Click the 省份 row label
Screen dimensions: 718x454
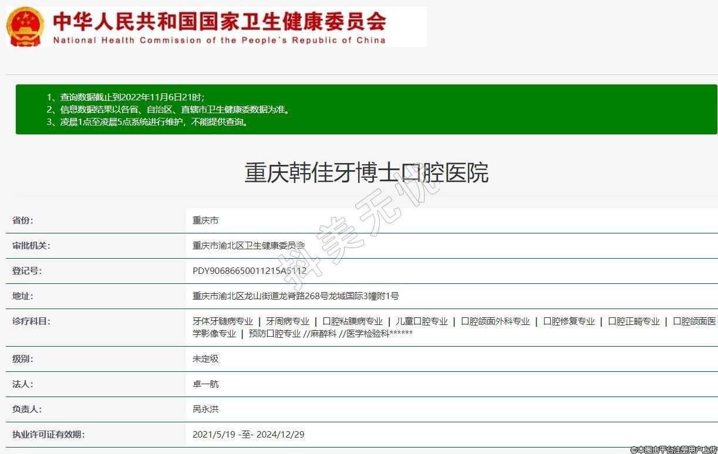23,221
